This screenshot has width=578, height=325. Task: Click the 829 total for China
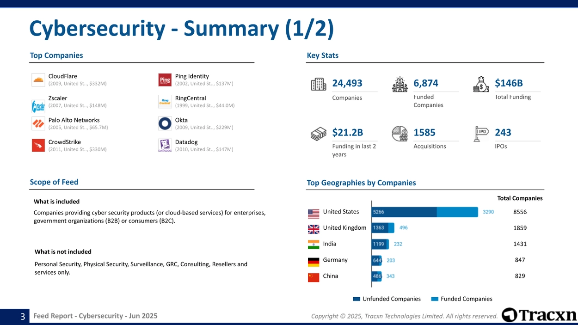pyautogui.click(x=520, y=276)
